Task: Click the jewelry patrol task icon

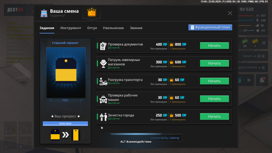Action: (x=103, y=63)
